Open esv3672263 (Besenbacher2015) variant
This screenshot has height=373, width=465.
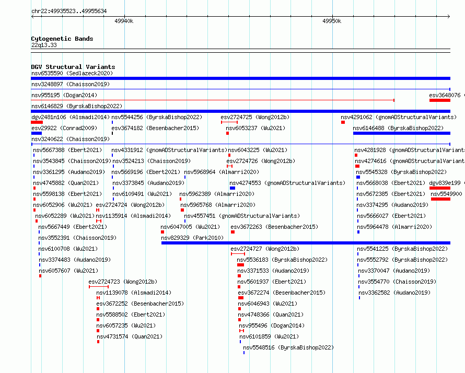coord(274,227)
